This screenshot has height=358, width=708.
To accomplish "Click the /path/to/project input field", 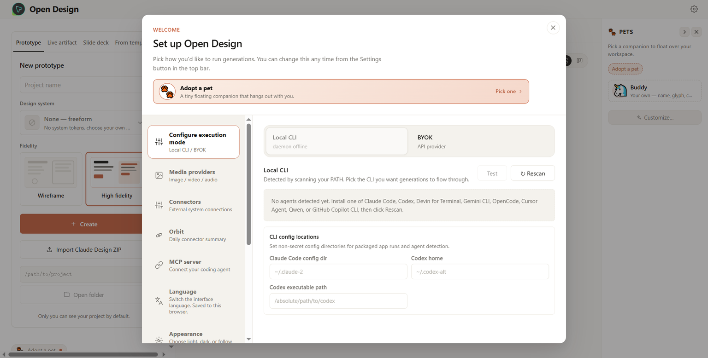I will [x=81, y=274].
